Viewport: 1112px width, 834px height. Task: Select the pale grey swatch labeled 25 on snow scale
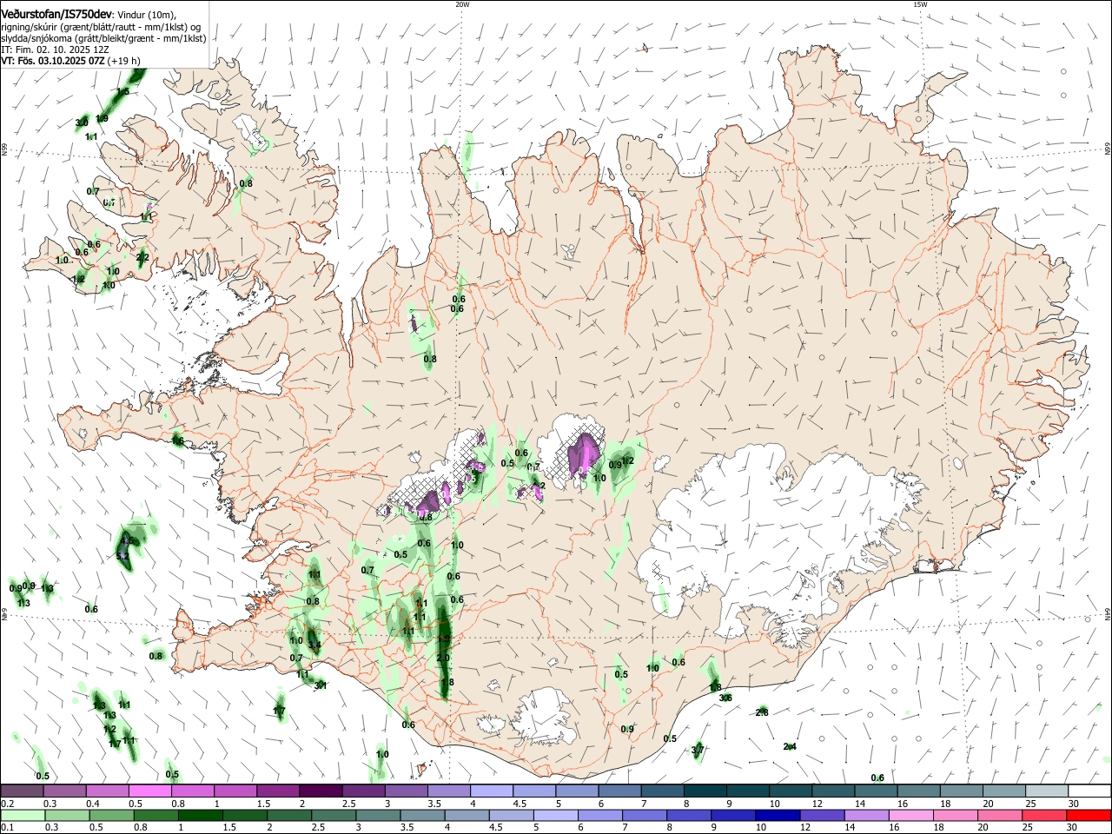pos(1048,791)
